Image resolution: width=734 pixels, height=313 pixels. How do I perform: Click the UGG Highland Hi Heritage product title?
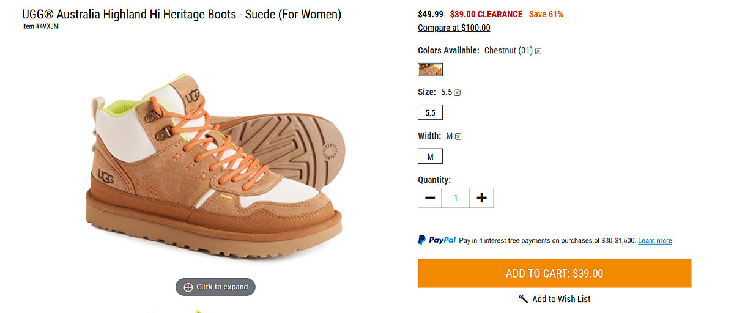tap(182, 14)
